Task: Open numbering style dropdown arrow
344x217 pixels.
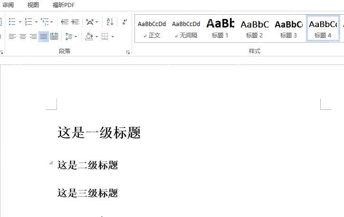Action: pos(37,22)
